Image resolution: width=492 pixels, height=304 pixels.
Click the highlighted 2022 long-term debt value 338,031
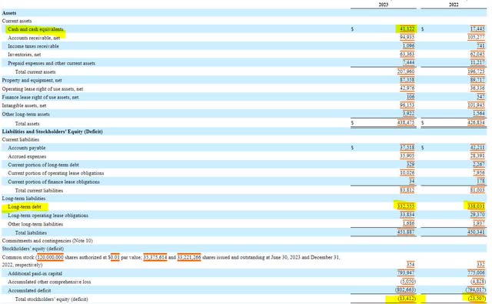[x=476, y=206]
